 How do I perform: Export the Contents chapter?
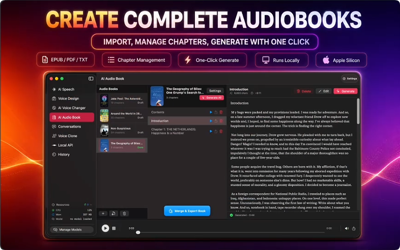click(216, 112)
